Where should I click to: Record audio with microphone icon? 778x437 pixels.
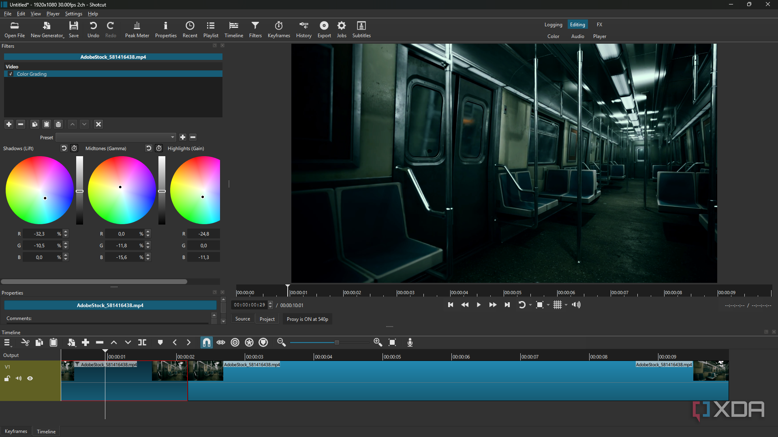pos(410,342)
